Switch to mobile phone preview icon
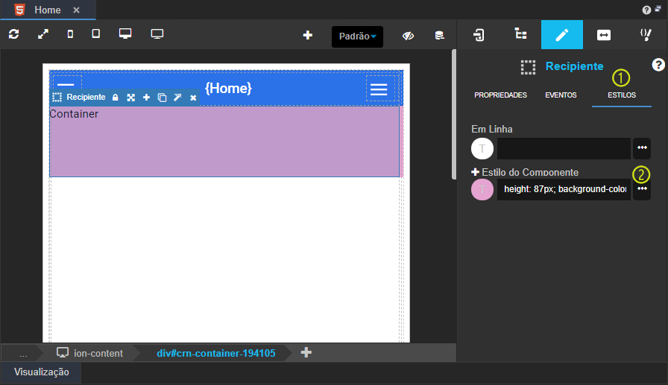 [x=70, y=34]
